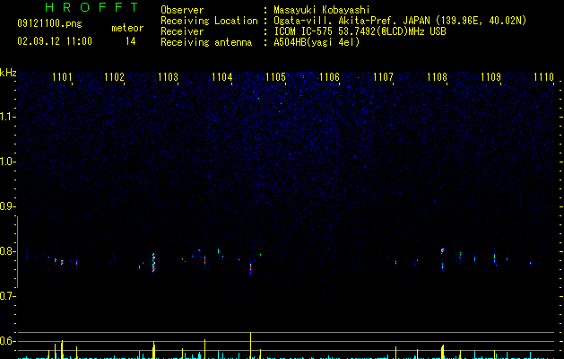Click the A504HB(yagi 4el) antenna text
The image size is (564, 359).
point(317,42)
